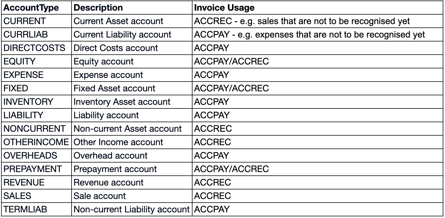Screen dimensions: 445x218
Task: Click the SALES account type cell
Action: click(17, 196)
